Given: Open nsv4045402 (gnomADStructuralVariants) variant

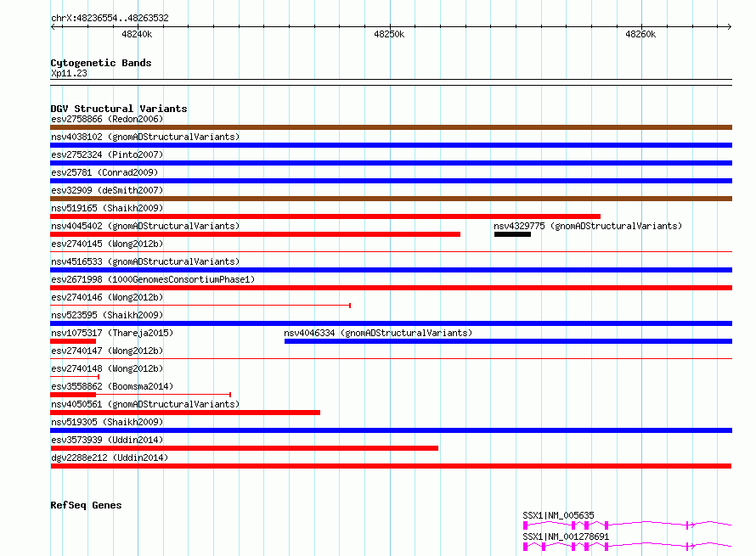Looking at the screenshot, I should 145,226.
